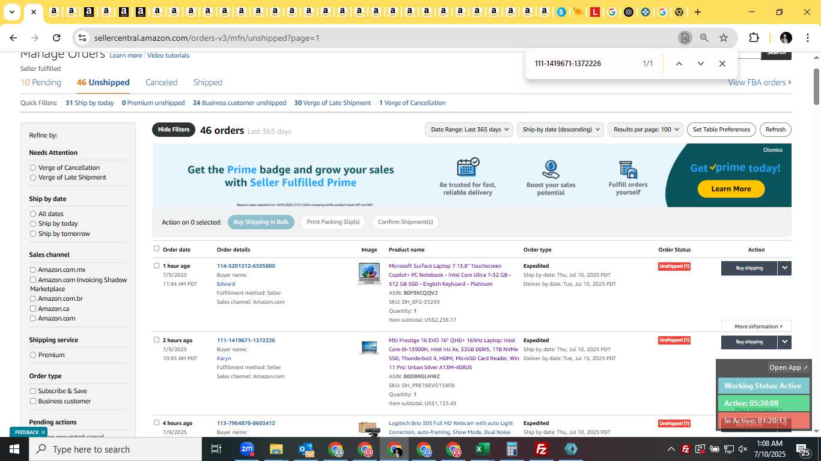Expand More information for the Surface order
This screenshot has height=461, width=821.
tap(757, 327)
